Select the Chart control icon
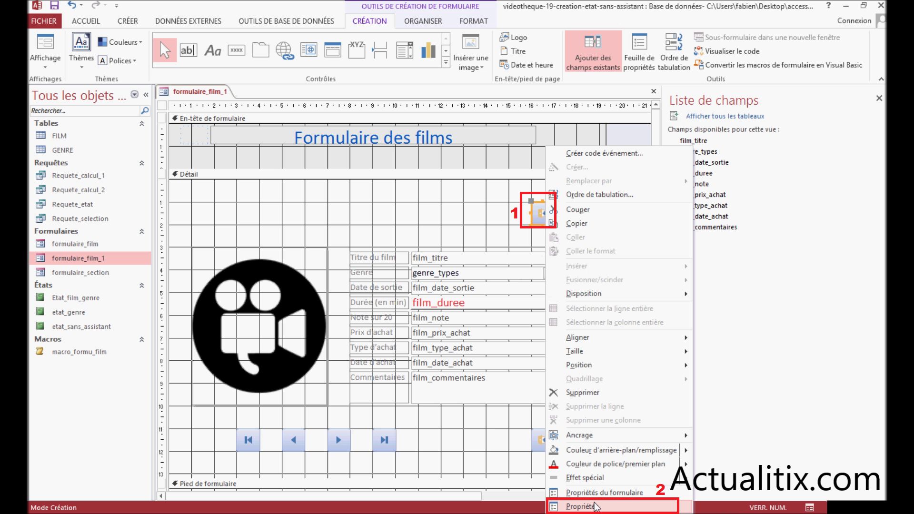Image resolution: width=914 pixels, height=514 pixels. pyautogui.click(x=428, y=50)
